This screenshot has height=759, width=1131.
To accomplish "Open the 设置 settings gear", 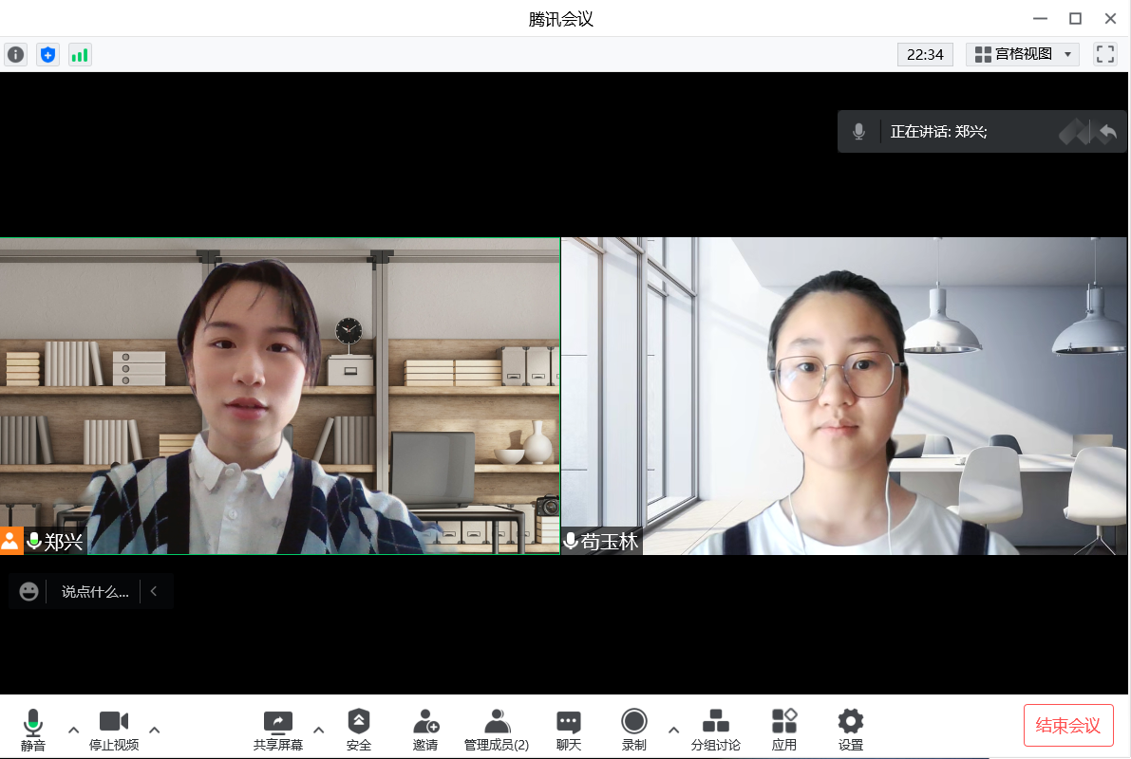I will coord(851,729).
